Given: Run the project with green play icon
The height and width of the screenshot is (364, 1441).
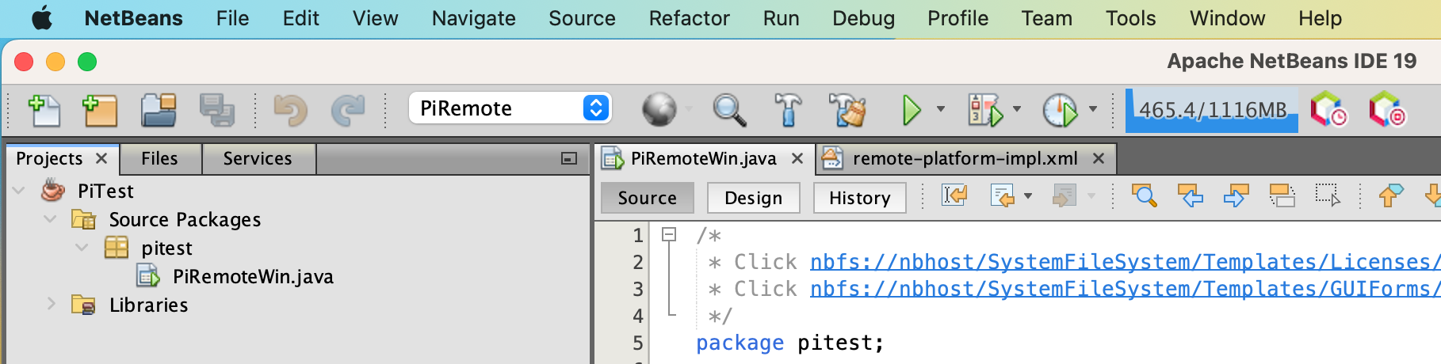Looking at the screenshot, I should pos(912,110).
